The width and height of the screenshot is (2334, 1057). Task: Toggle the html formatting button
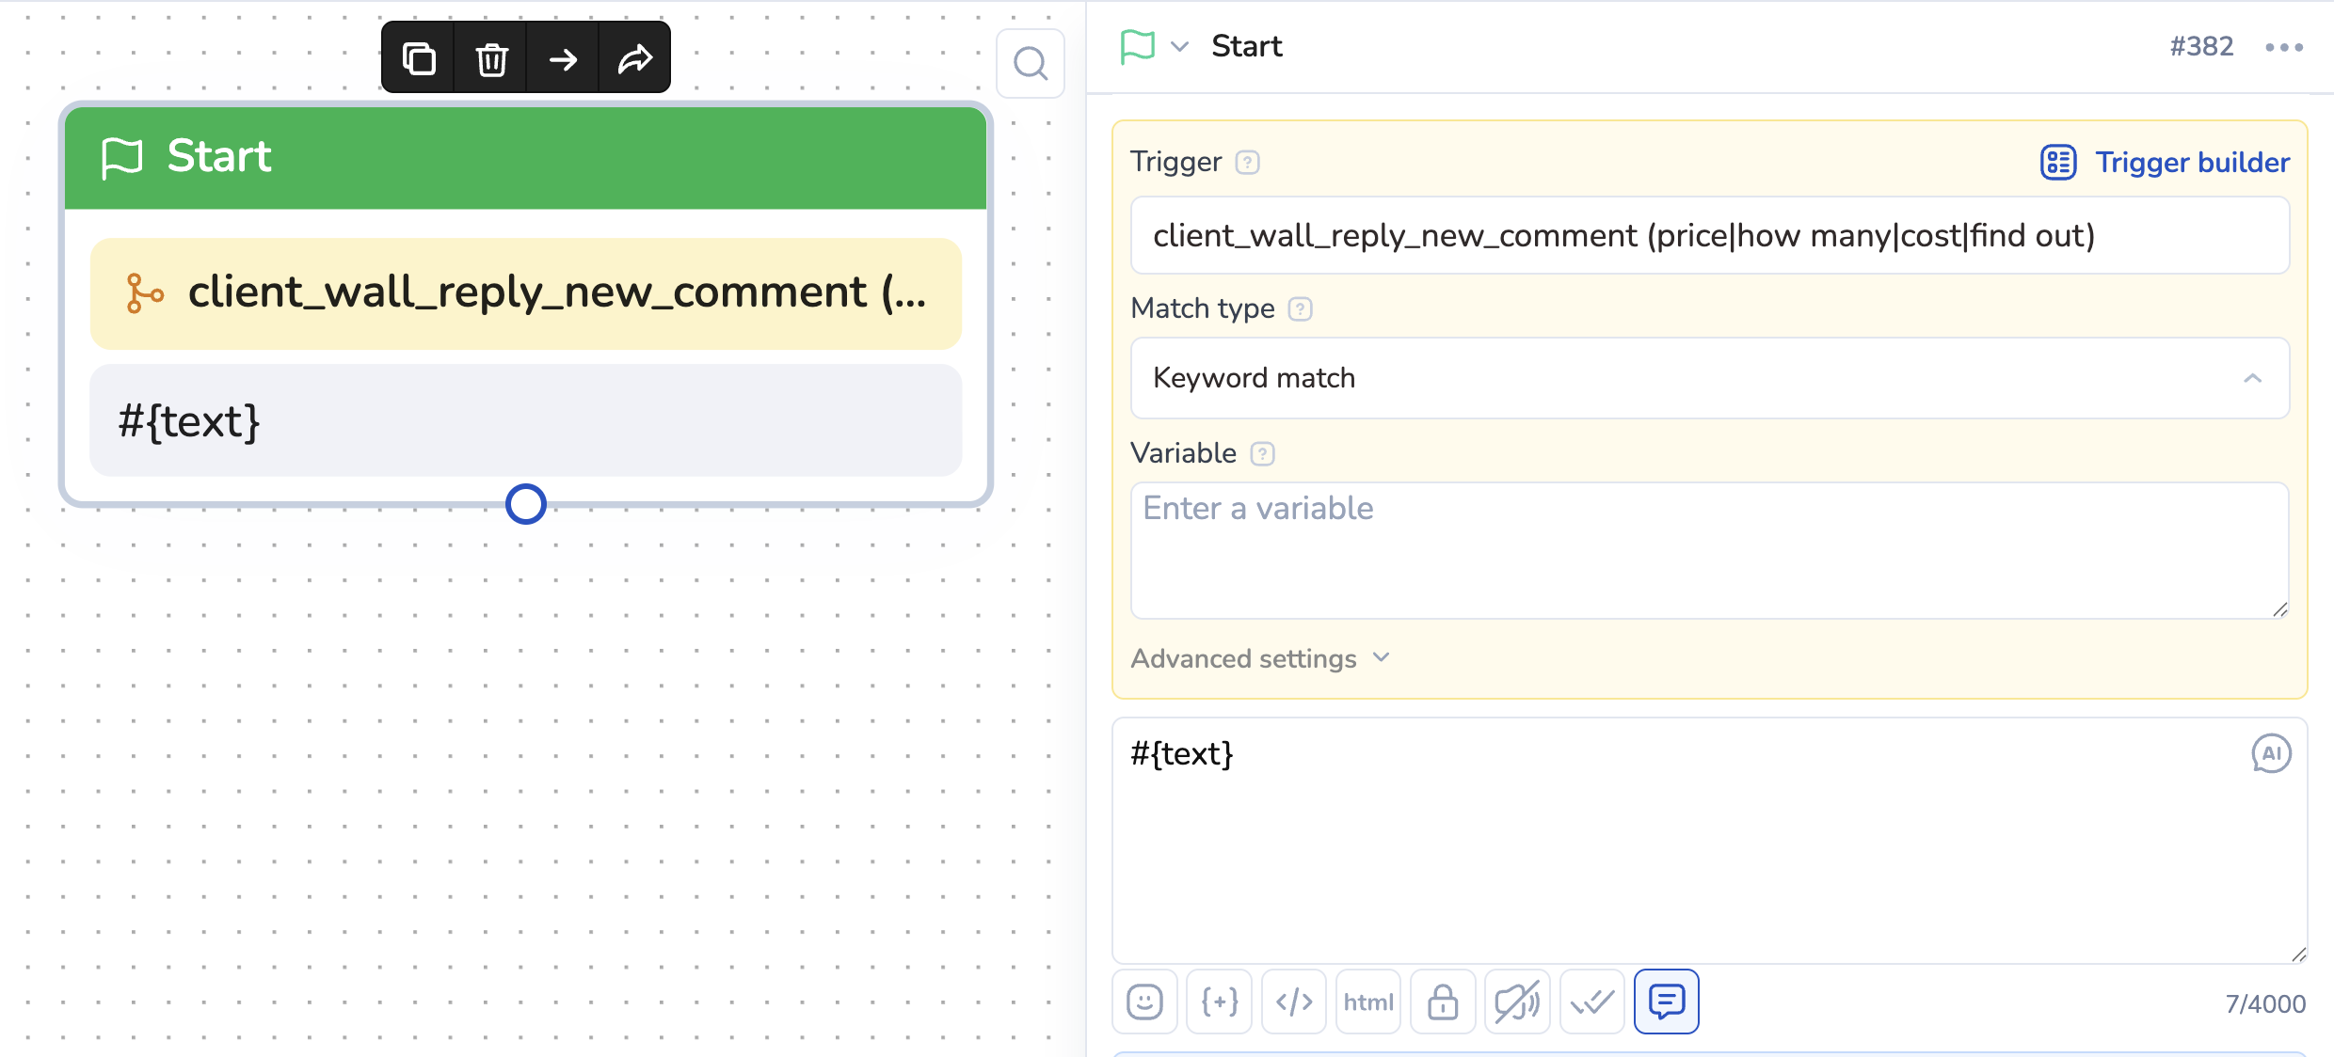pyautogui.click(x=1368, y=1002)
